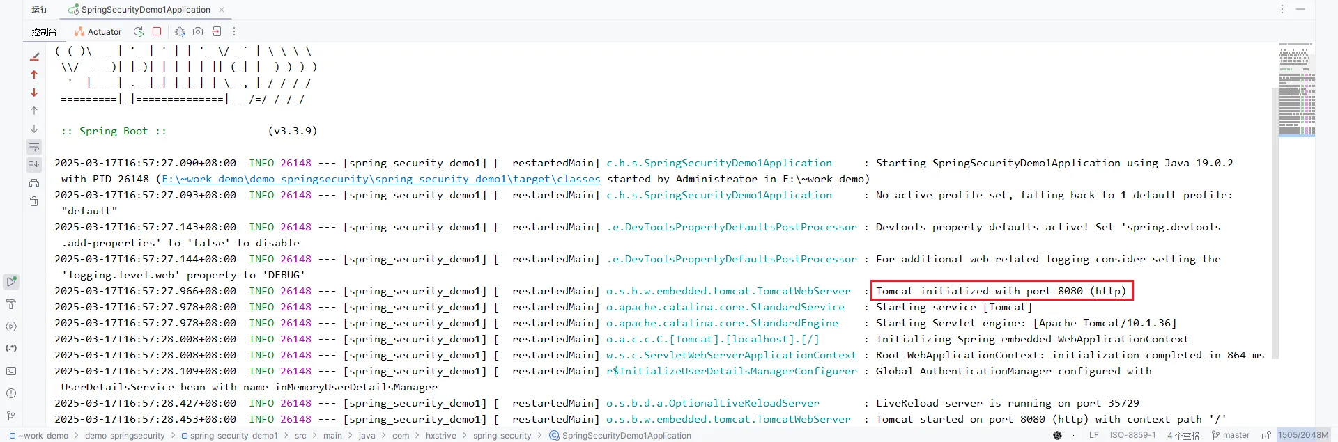The width and height of the screenshot is (1338, 442).
Task: Click src breadcrumb segment
Action: pyautogui.click(x=300, y=436)
